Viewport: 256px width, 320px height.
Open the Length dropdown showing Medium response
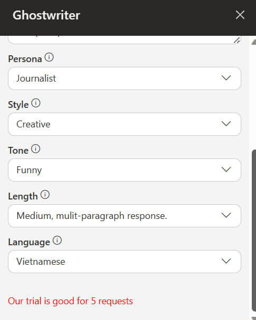click(125, 216)
